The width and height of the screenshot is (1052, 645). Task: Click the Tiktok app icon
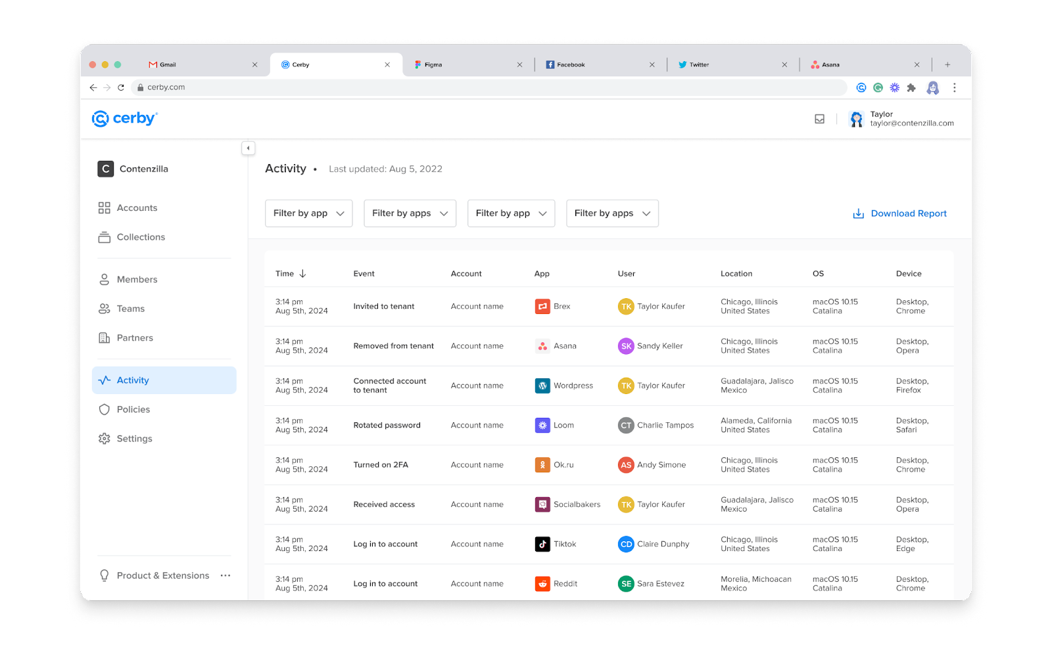coord(542,544)
